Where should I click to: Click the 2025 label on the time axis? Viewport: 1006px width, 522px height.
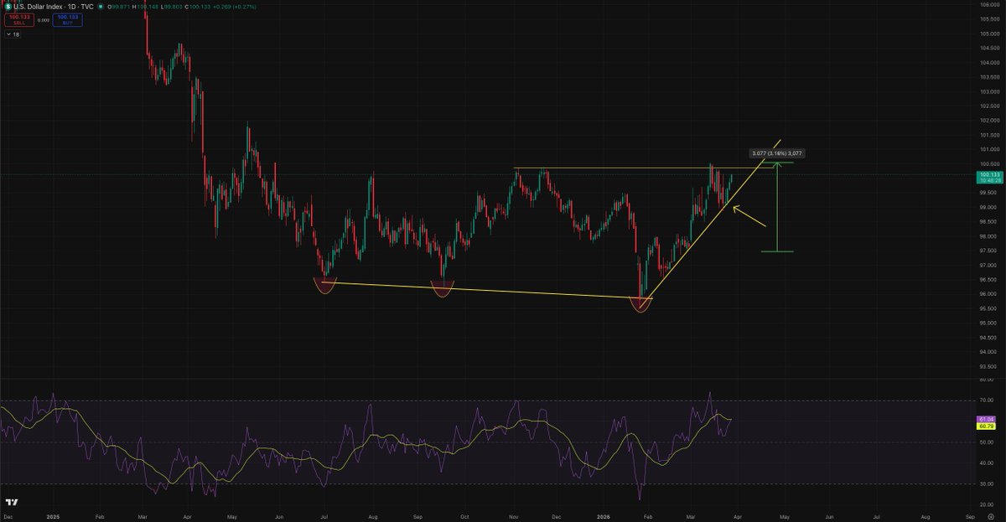53,517
